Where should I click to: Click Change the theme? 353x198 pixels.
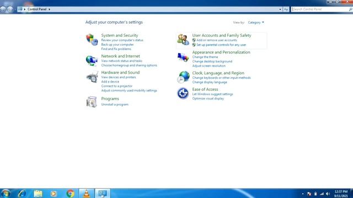click(x=205, y=57)
